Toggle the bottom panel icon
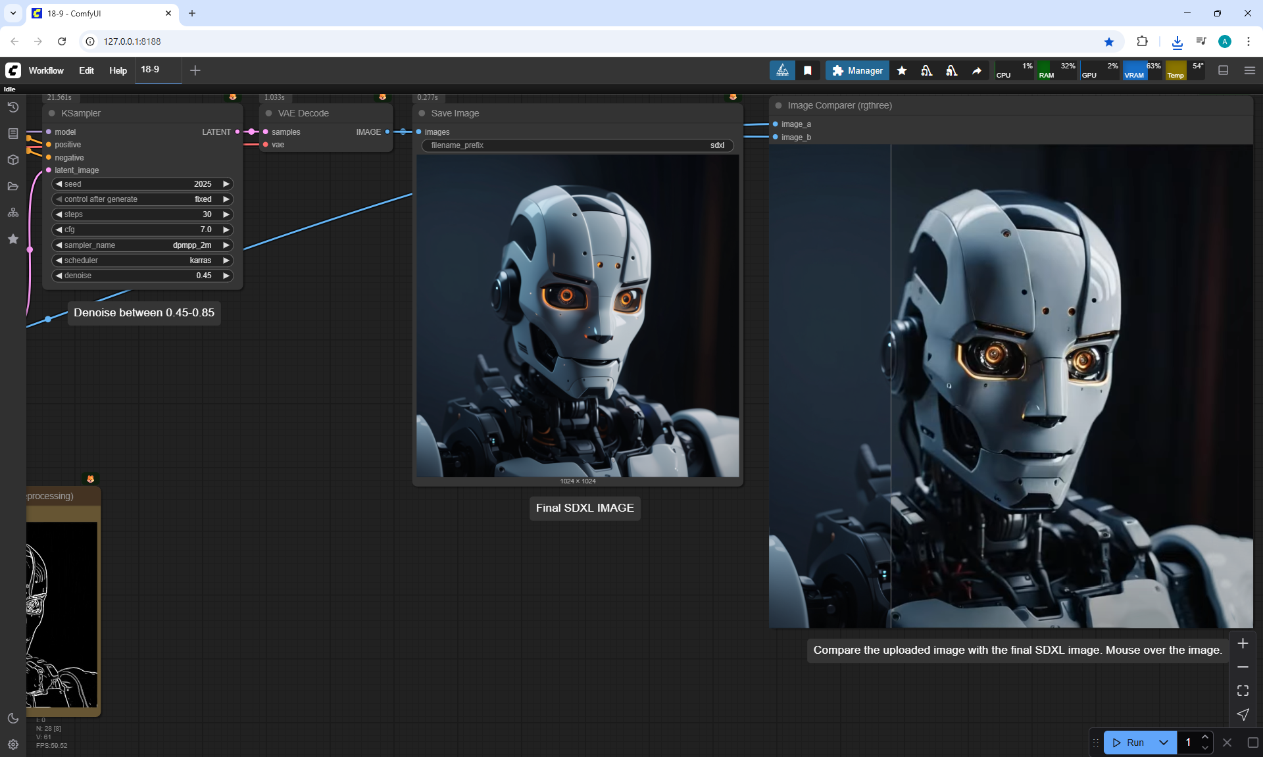The image size is (1263, 757). tap(1223, 70)
